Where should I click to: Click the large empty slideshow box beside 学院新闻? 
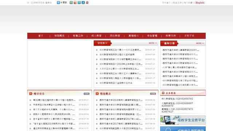click(x=60, y=64)
